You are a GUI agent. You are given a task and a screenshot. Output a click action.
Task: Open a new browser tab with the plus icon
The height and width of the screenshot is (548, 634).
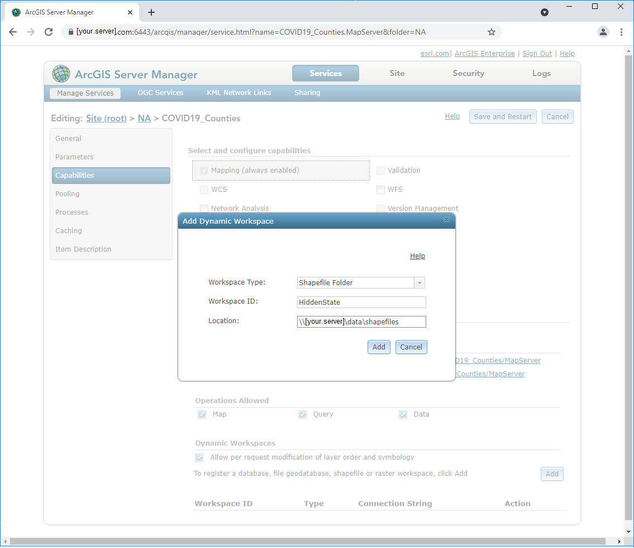(x=151, y=12)
